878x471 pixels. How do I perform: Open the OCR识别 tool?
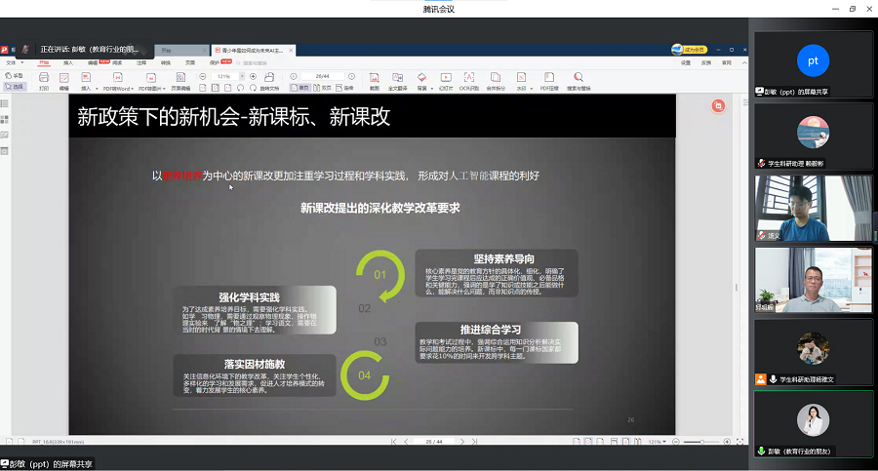click(x=469, y=78)
